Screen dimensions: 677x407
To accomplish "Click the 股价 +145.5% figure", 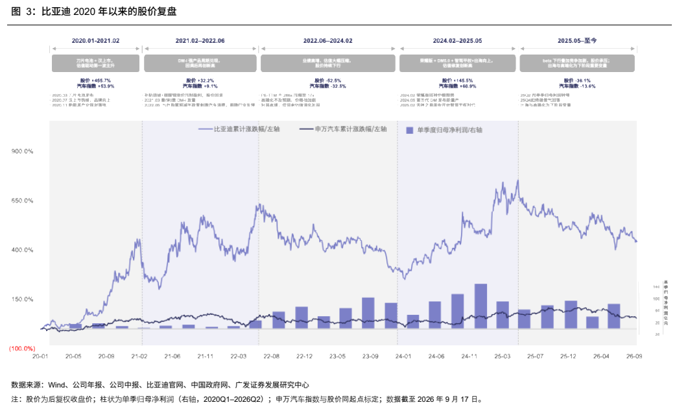I will tap(457, 80).
